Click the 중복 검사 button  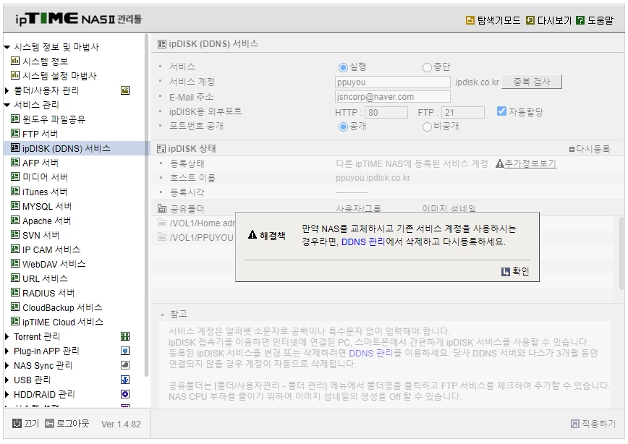pyautogui.click(x=532, y=82)
